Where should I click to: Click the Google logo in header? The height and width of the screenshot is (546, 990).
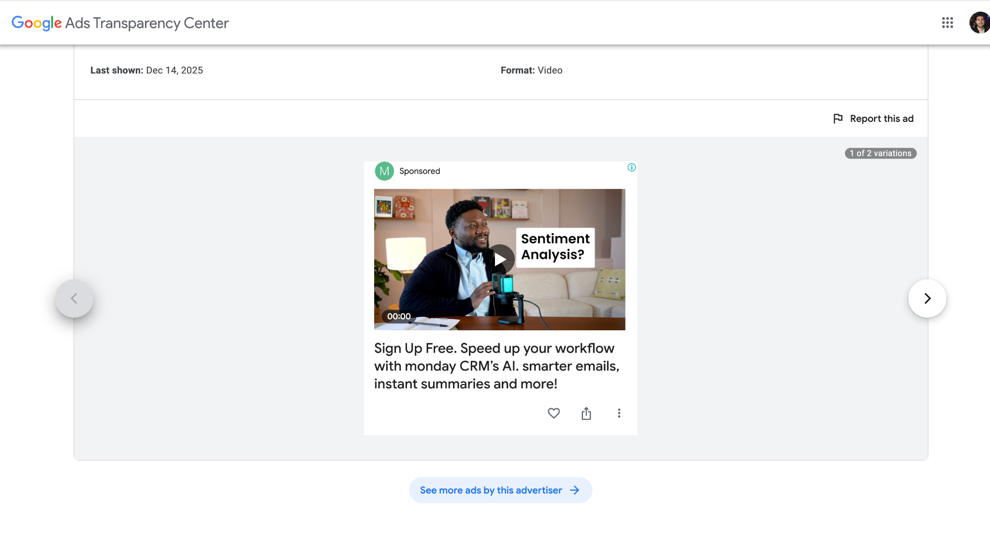[x=37, y=23]
